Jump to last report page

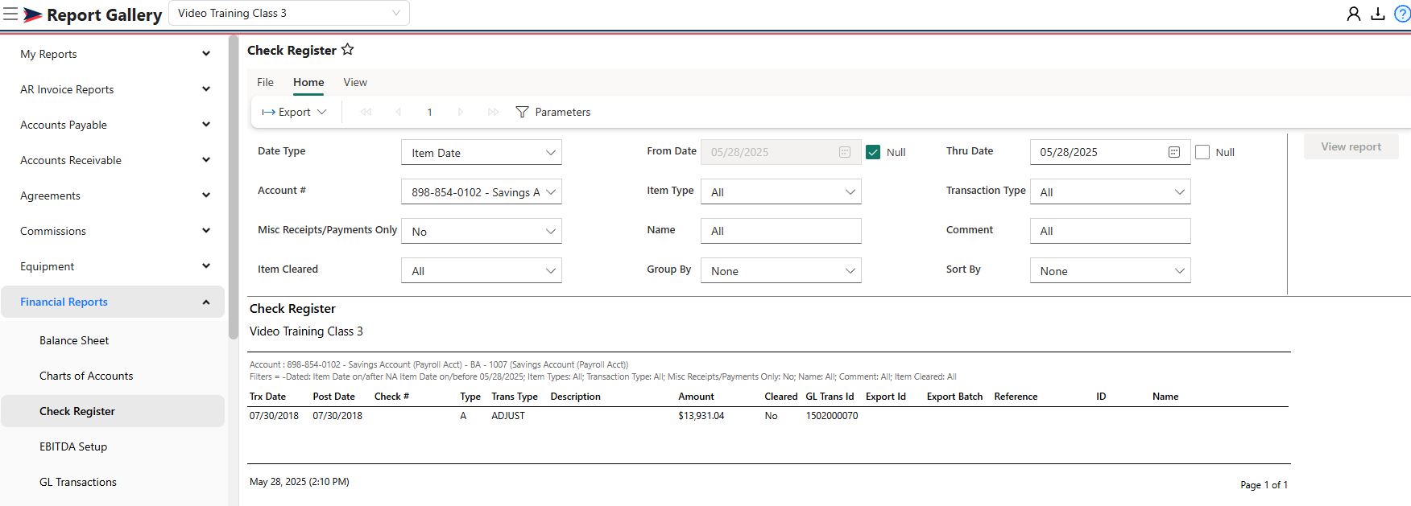coord(493,112)
